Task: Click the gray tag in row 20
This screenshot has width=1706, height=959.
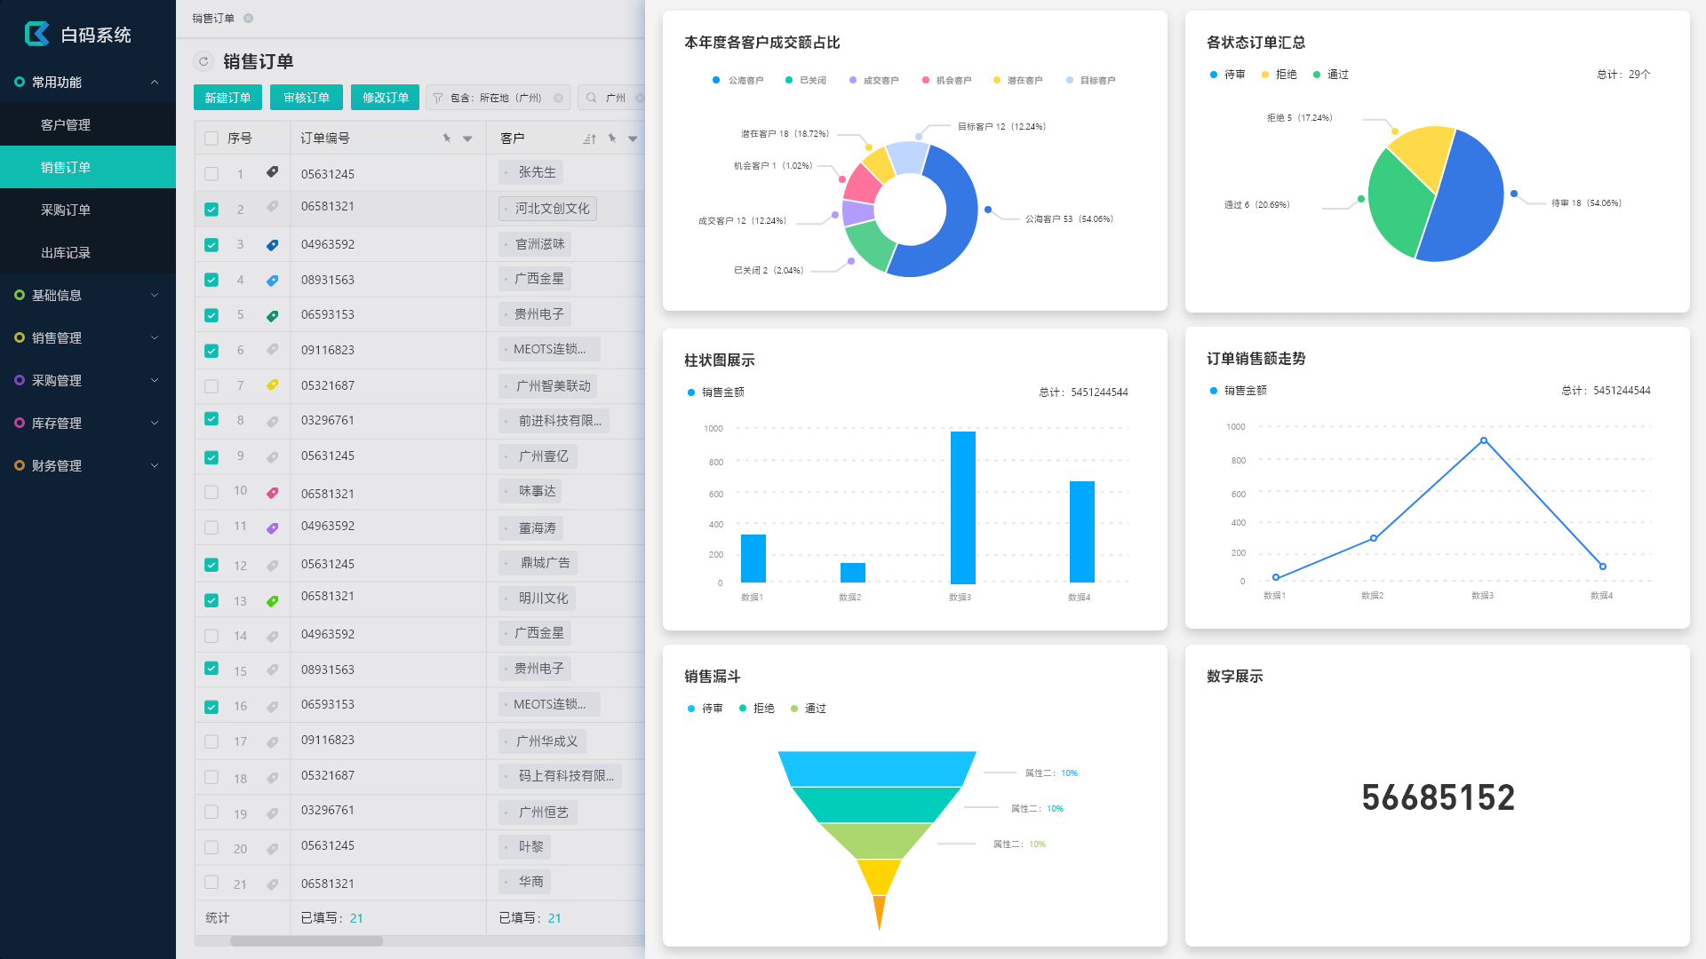Action: [273, 850]
